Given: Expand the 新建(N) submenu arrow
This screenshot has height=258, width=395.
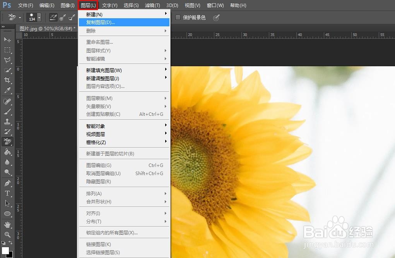Looking at the screenshot, I should click(x=166, y=14).
